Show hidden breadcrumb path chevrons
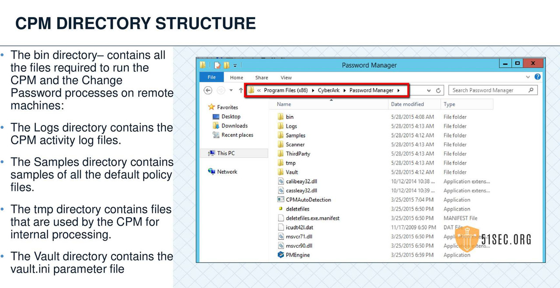 click(259, 91)
